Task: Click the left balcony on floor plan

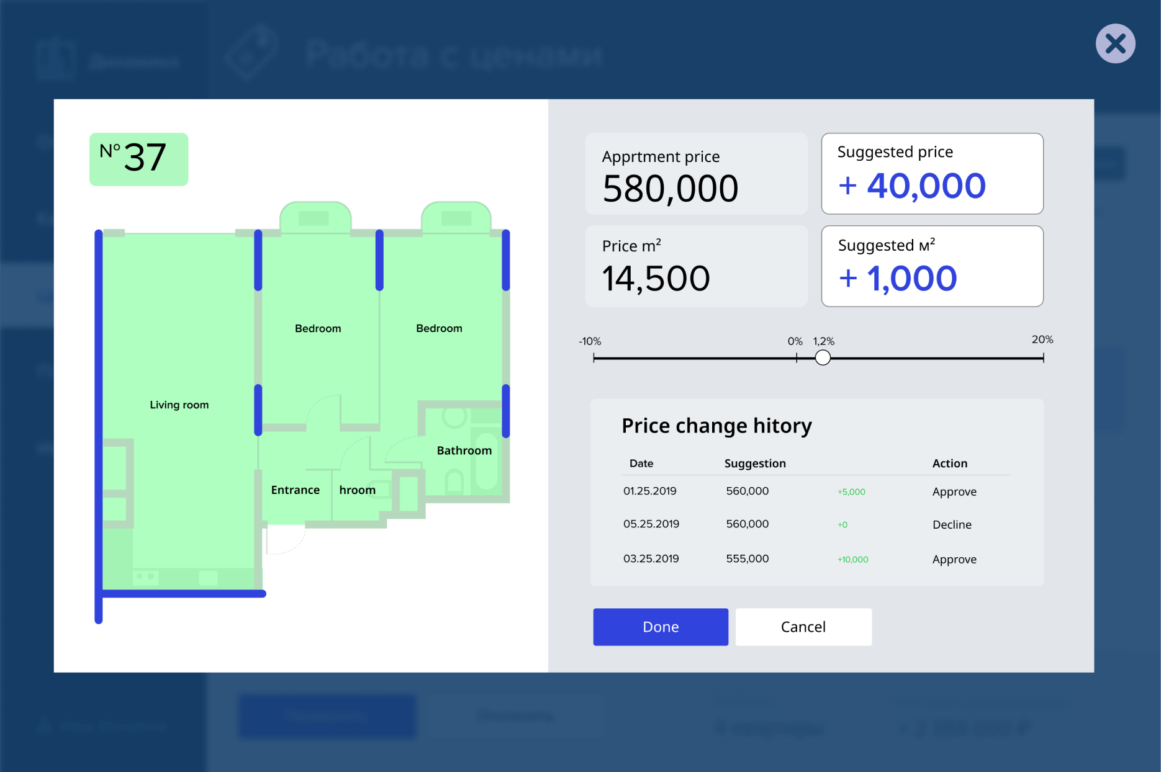Action: [315, 217]
